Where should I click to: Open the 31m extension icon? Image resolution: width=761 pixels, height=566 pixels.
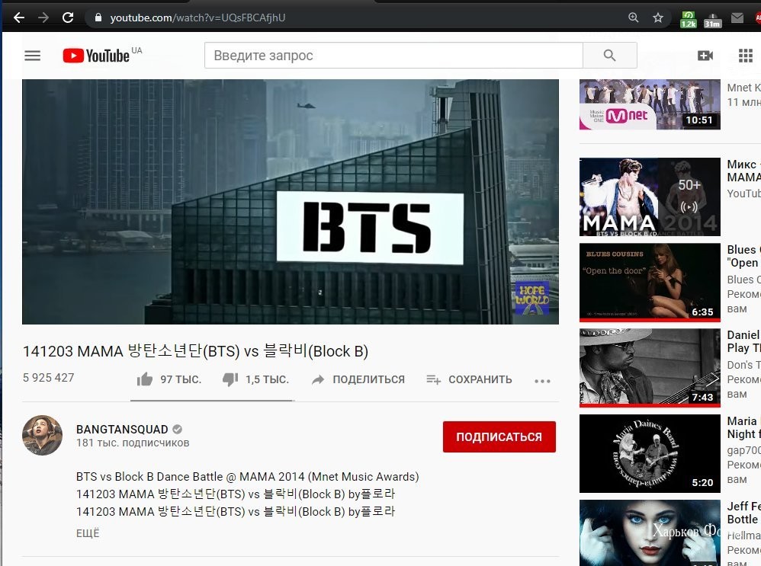click(x=712, y=19)
